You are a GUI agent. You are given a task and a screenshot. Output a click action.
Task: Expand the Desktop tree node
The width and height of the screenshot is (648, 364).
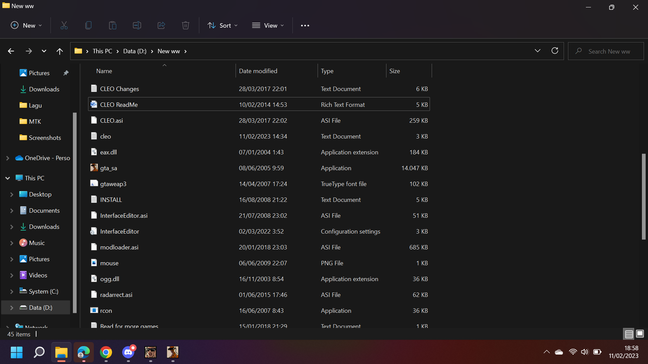coord(12,194)
